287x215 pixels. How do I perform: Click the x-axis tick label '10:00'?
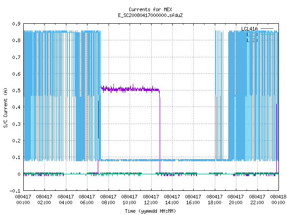(130, 202)
